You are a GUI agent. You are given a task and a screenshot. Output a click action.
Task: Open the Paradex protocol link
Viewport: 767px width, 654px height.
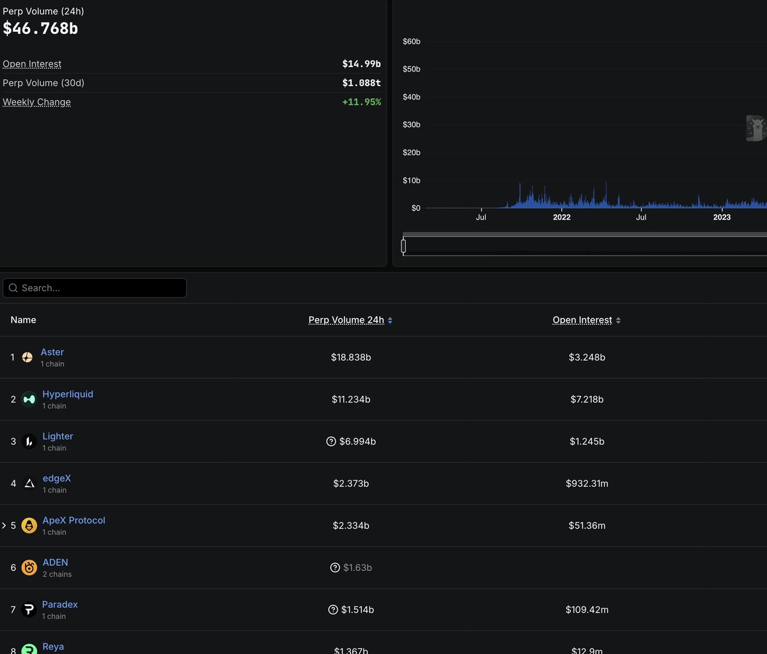point(60,605)
